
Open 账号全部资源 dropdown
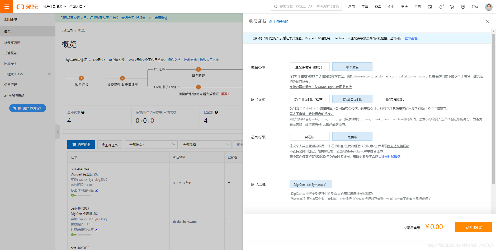click(x=55, y=7)
